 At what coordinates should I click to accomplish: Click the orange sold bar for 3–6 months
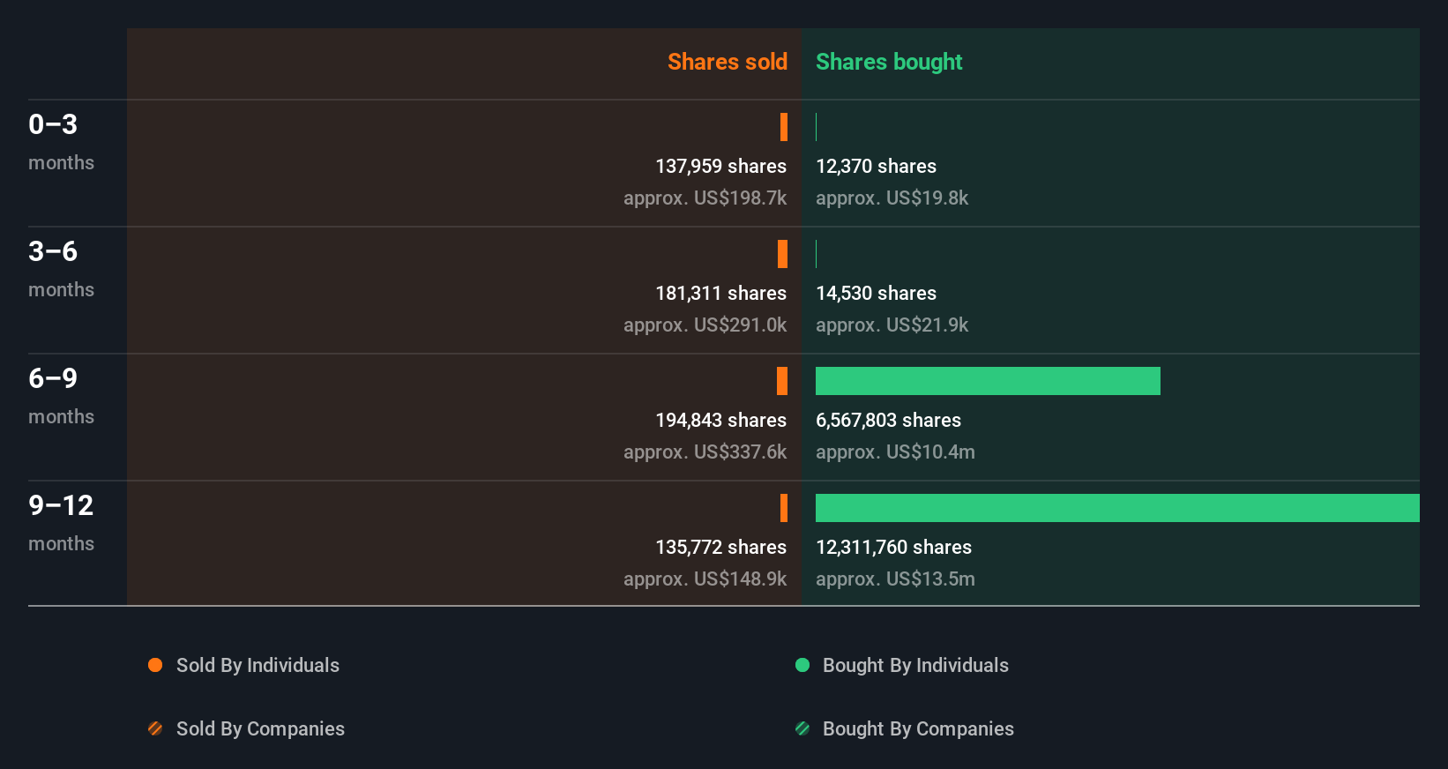(782, 254)
